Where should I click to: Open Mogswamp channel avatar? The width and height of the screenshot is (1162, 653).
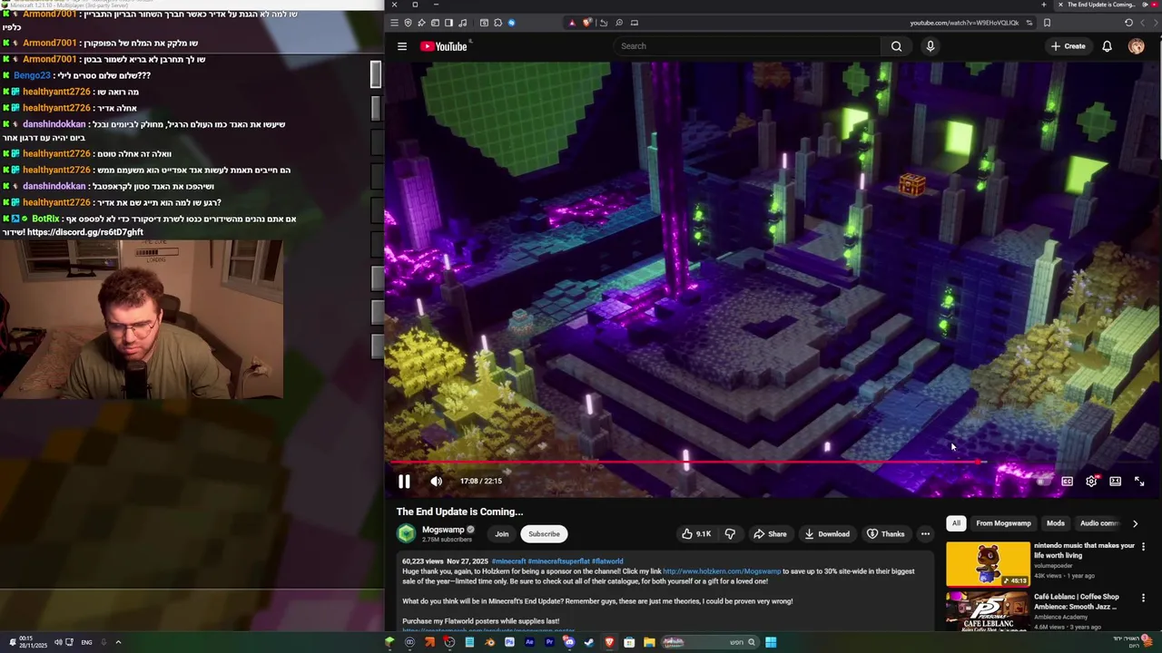pos(406,533)
